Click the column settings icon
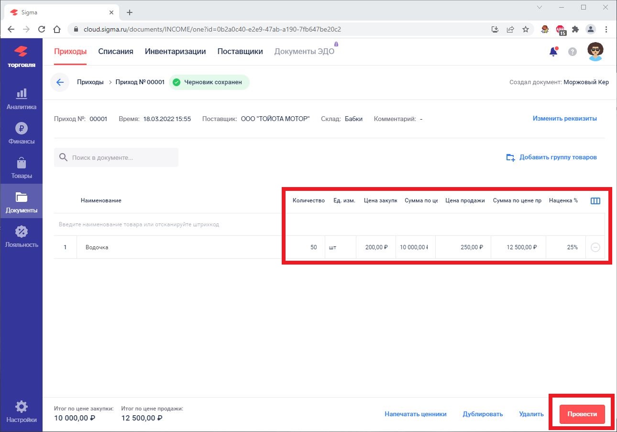Viewport: 617px width, 432px height. click(x=595, y=201)
